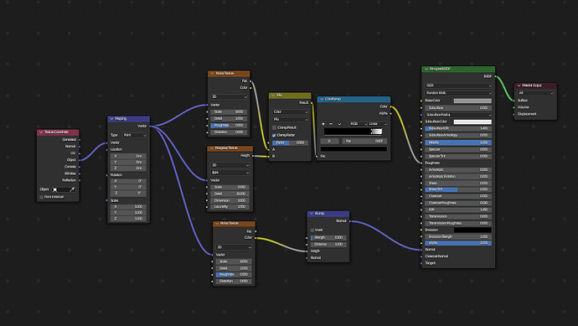Viewport: 578px width, 326px height.
Task: Collapse the Bump node header arrow
Action: pyautogui.click(x=312, y=214)
